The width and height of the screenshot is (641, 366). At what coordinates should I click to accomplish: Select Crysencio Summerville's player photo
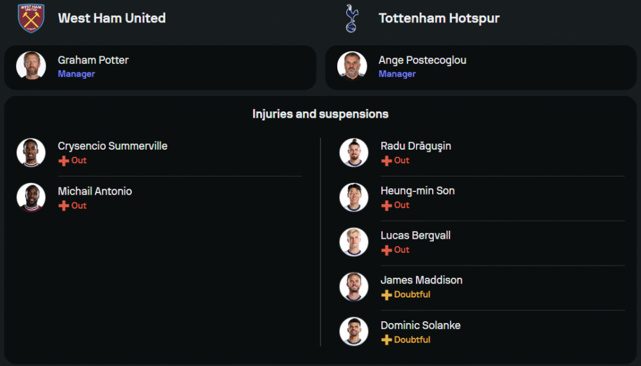31,152
